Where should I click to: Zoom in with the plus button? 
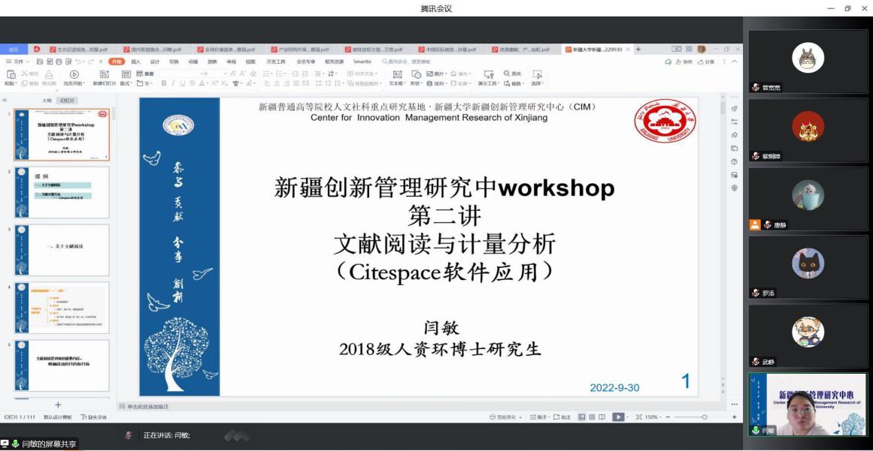click(735, 417)
